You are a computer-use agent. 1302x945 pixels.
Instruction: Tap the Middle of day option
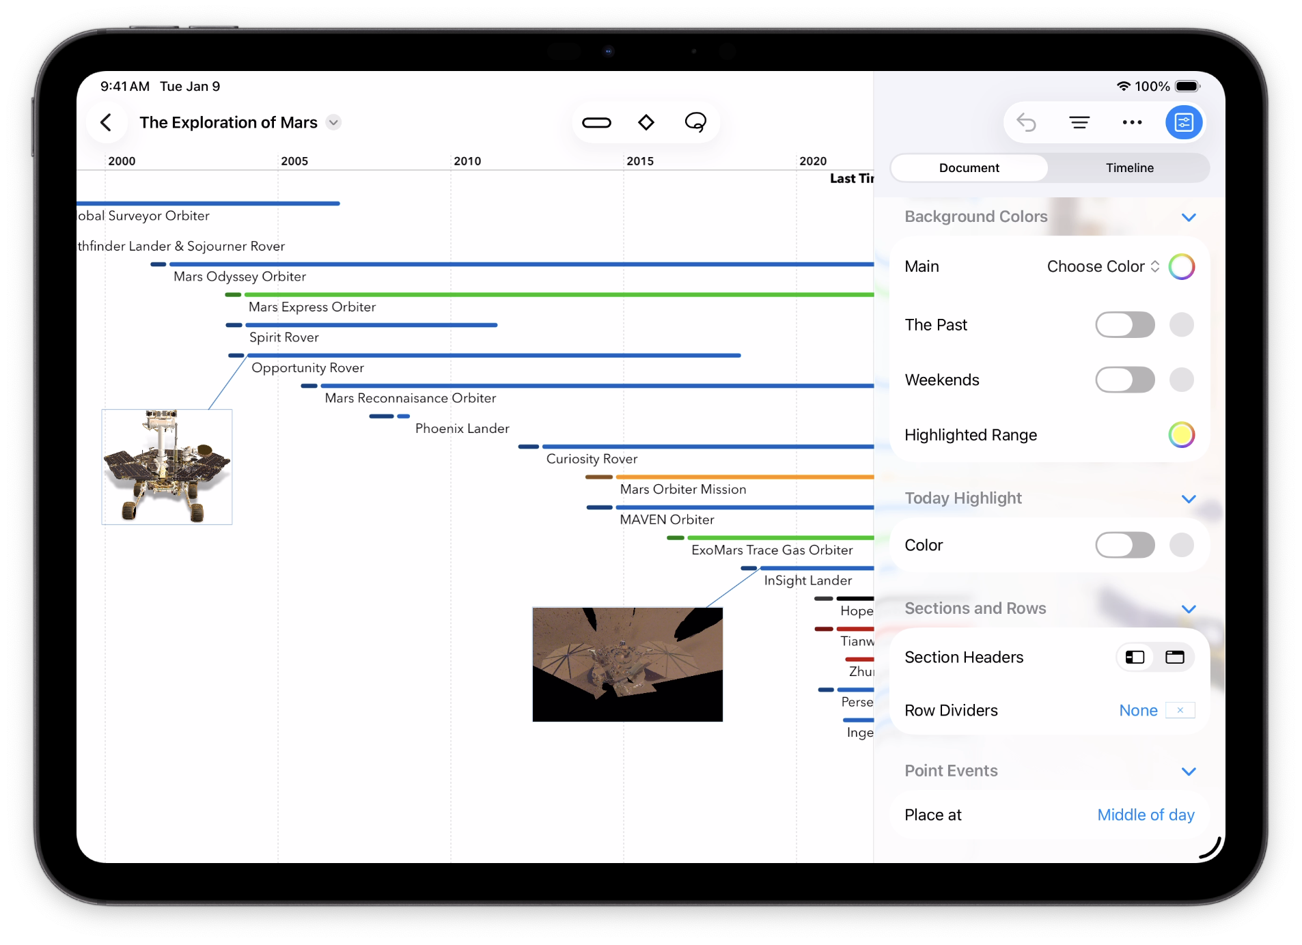pos(1146,815)
